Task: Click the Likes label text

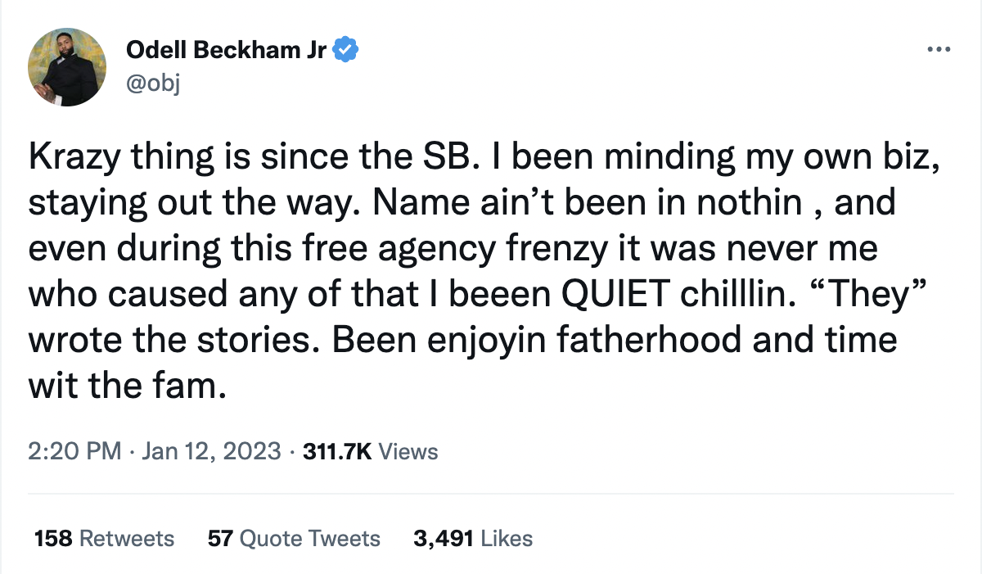Action: coord(505,538)
